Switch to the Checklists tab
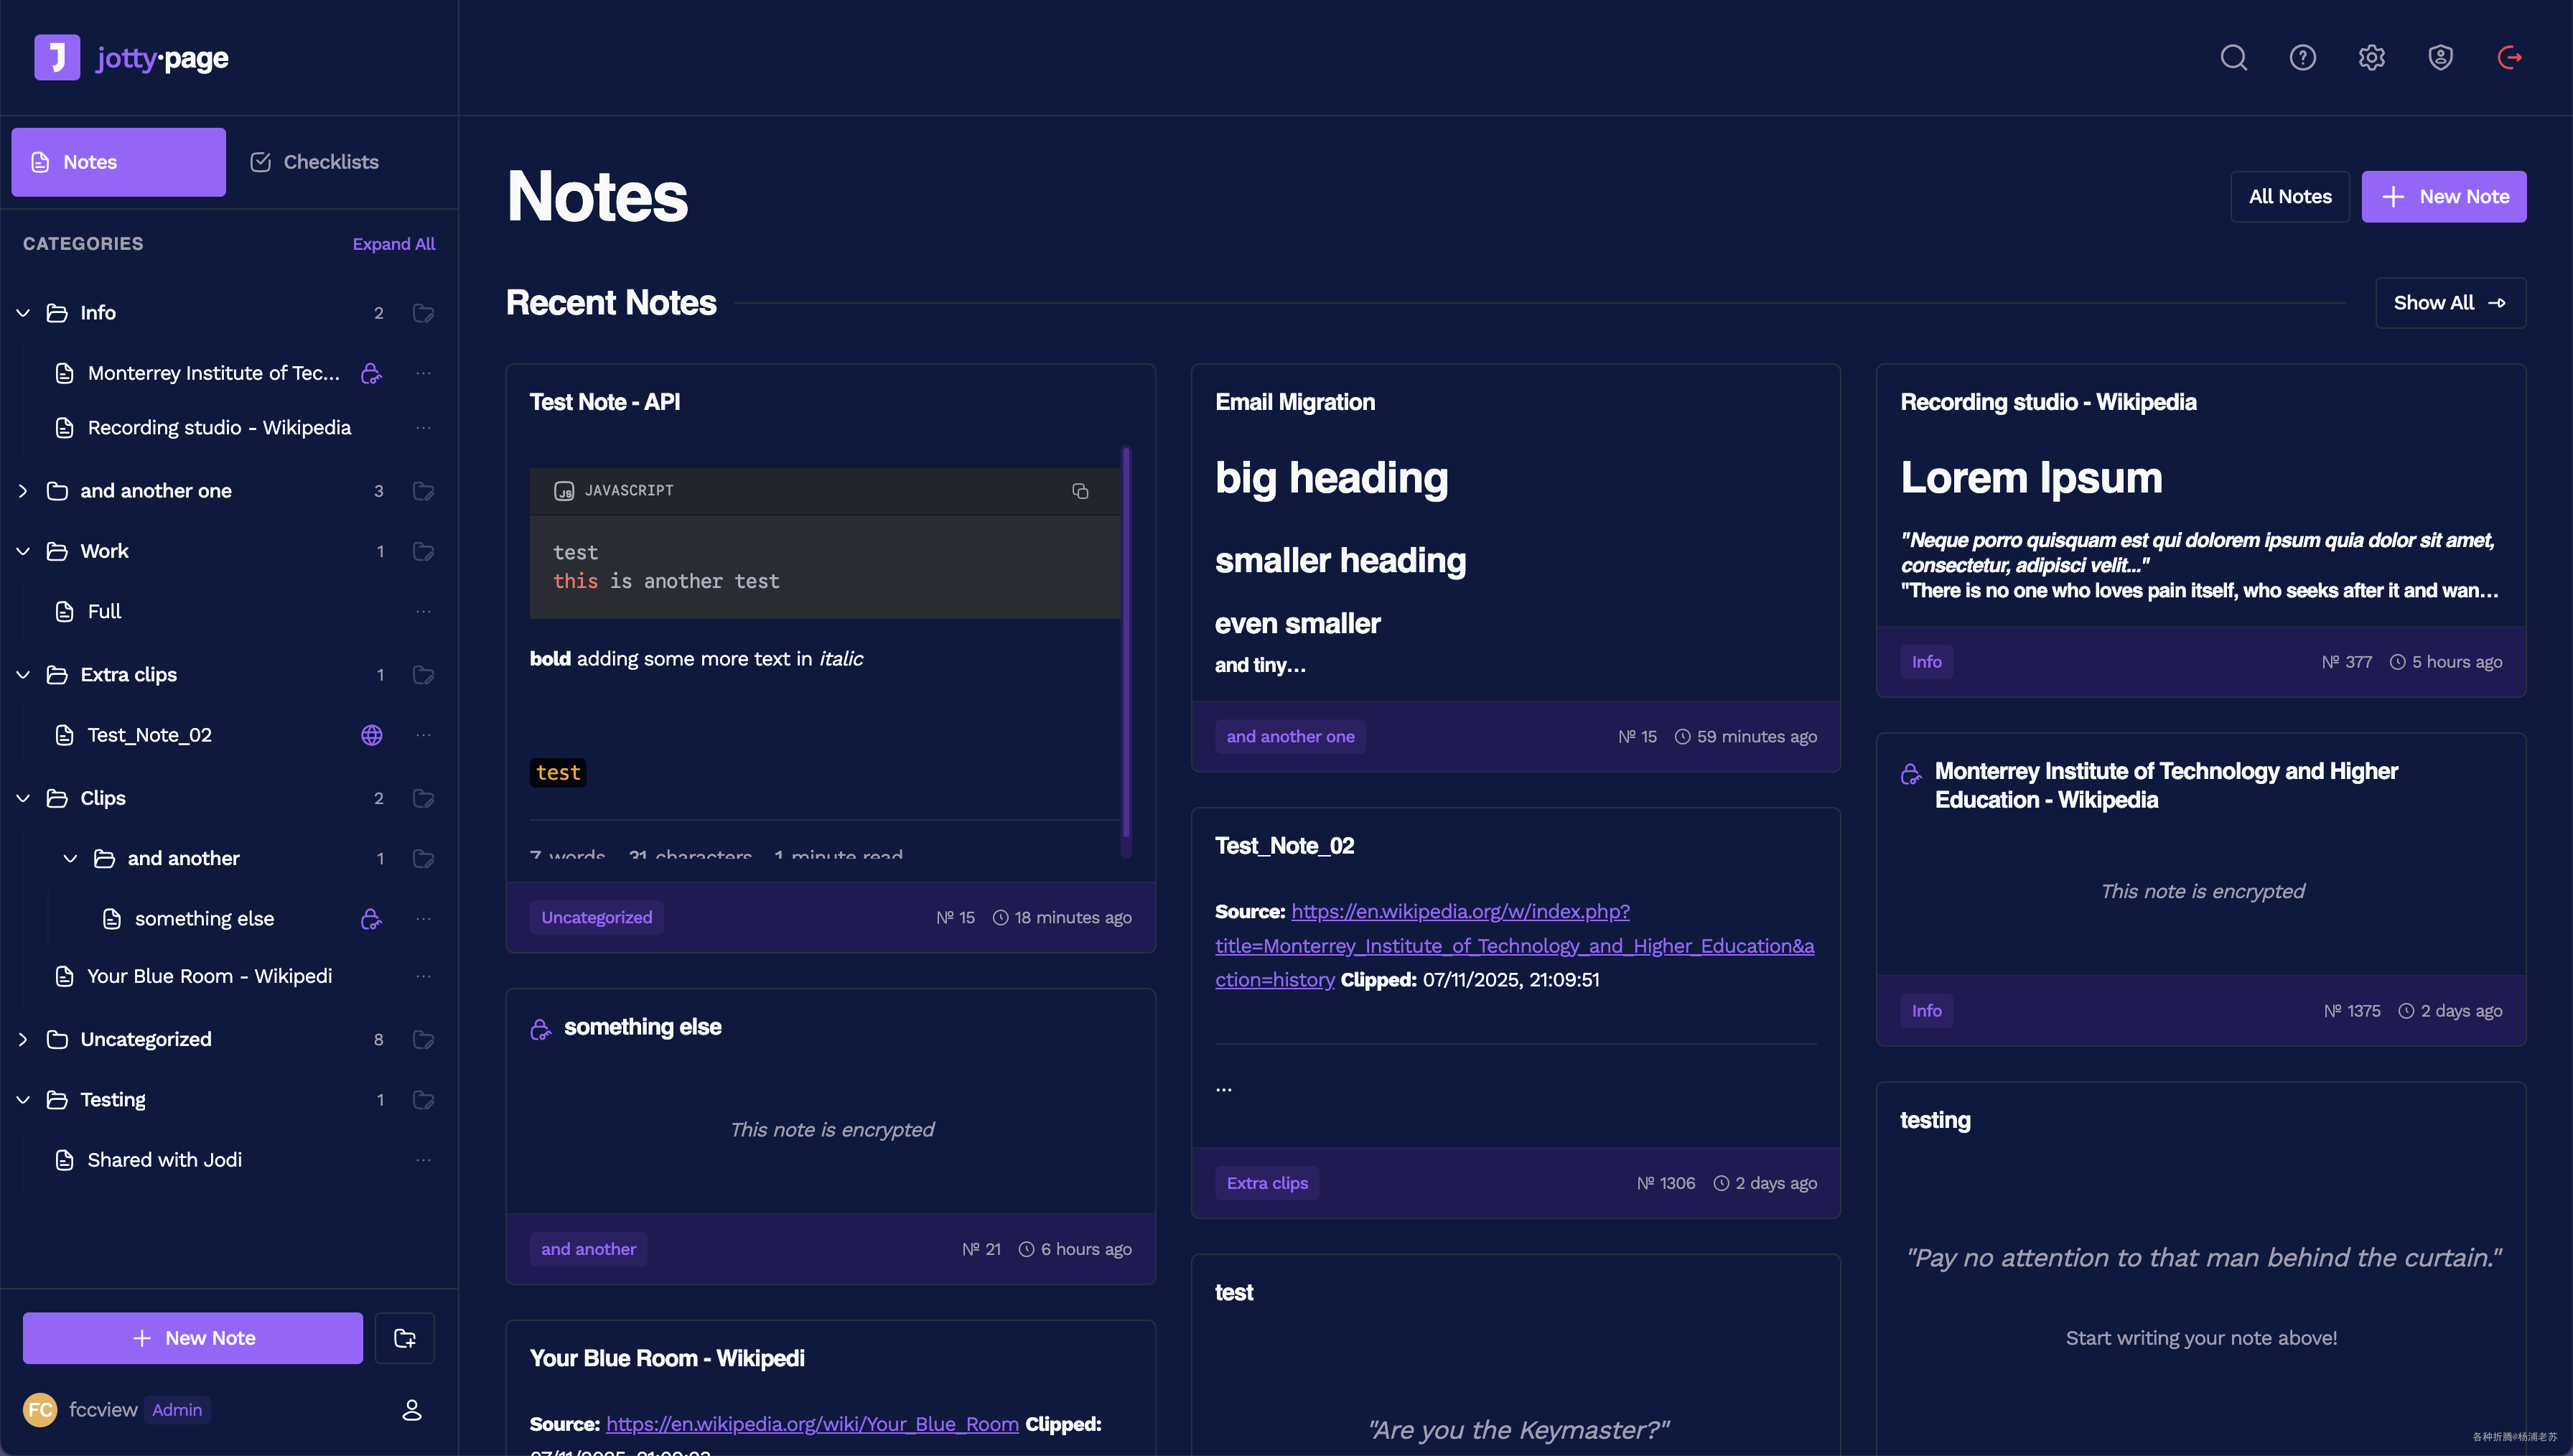This screenshot has width=2573, height=1456. 315,162
